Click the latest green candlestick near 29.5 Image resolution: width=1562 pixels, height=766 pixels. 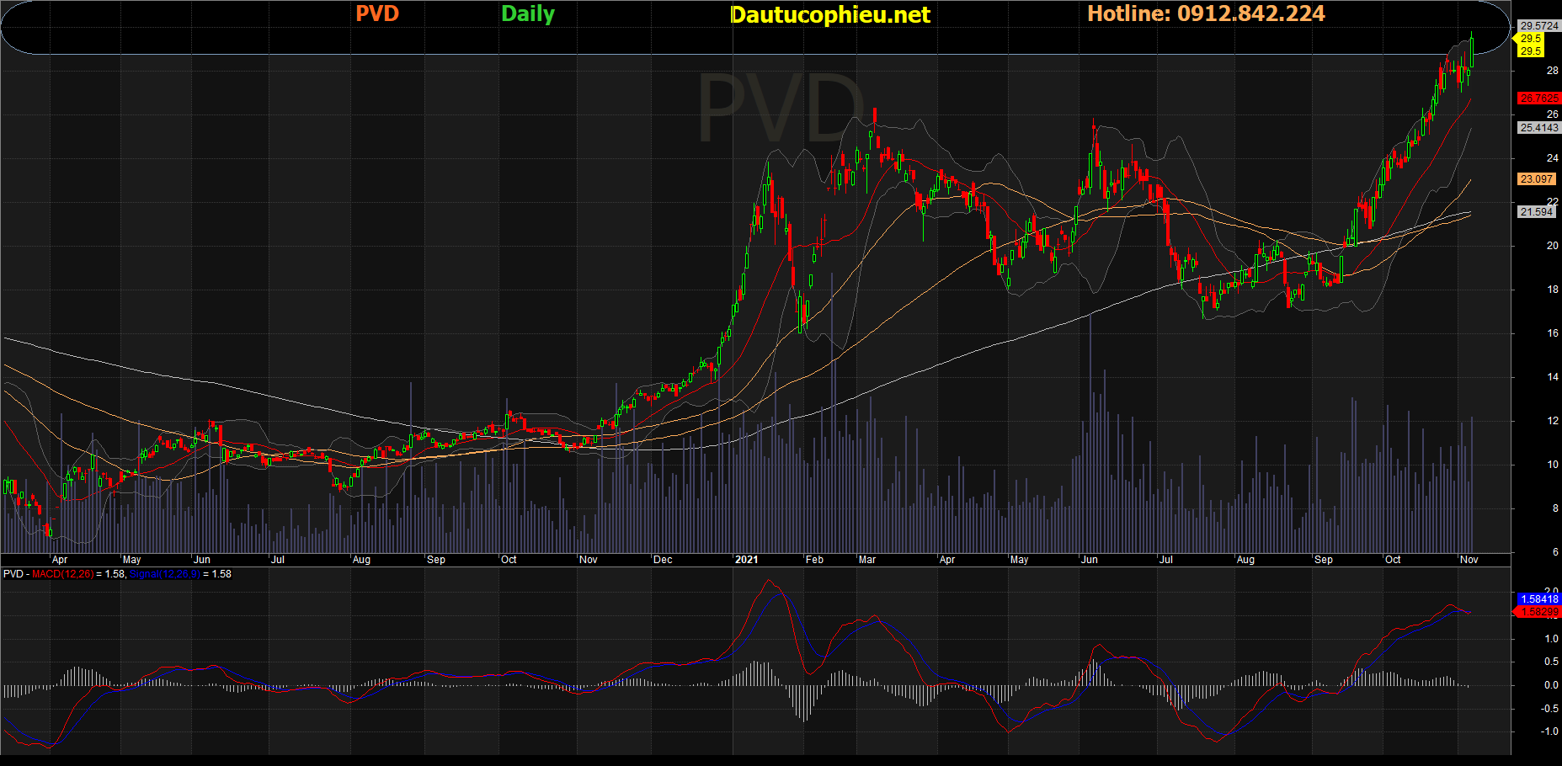click(x=1472, y=52)
